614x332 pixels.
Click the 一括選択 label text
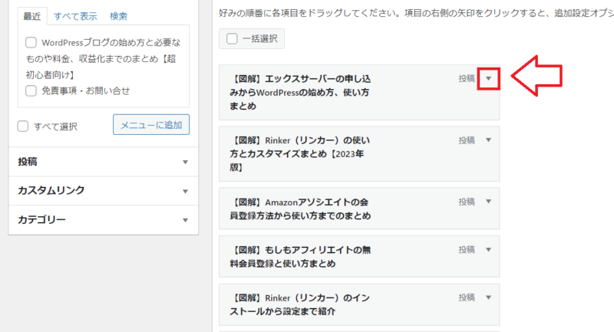pos(260,38)
